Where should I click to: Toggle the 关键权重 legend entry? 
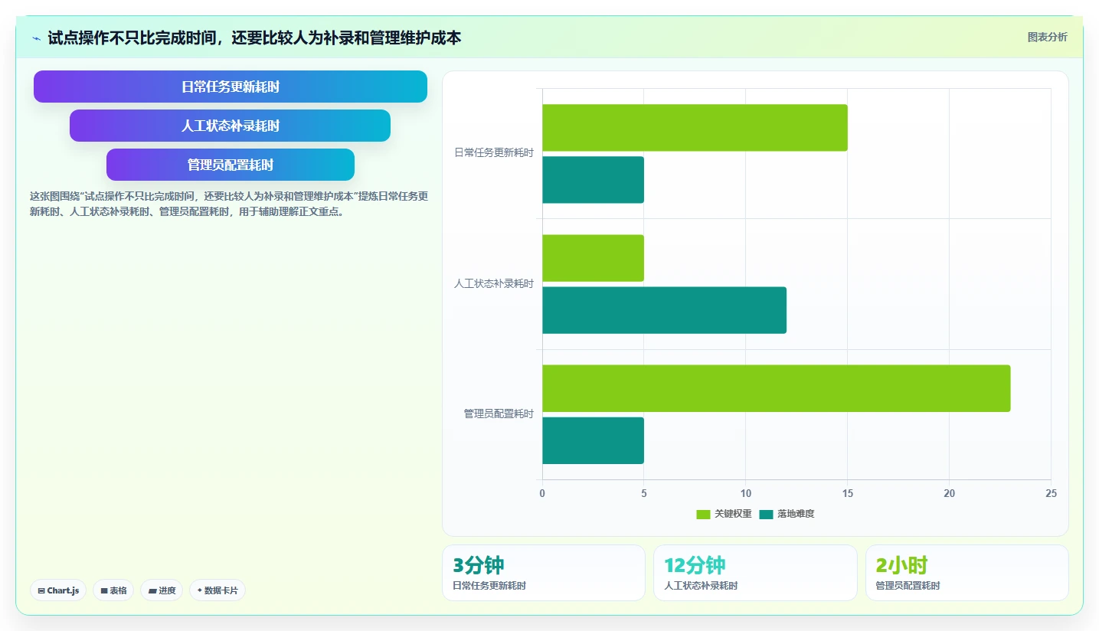click(724, 514)
